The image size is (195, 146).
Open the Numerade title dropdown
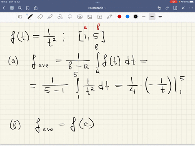click(x=97, y=8)
